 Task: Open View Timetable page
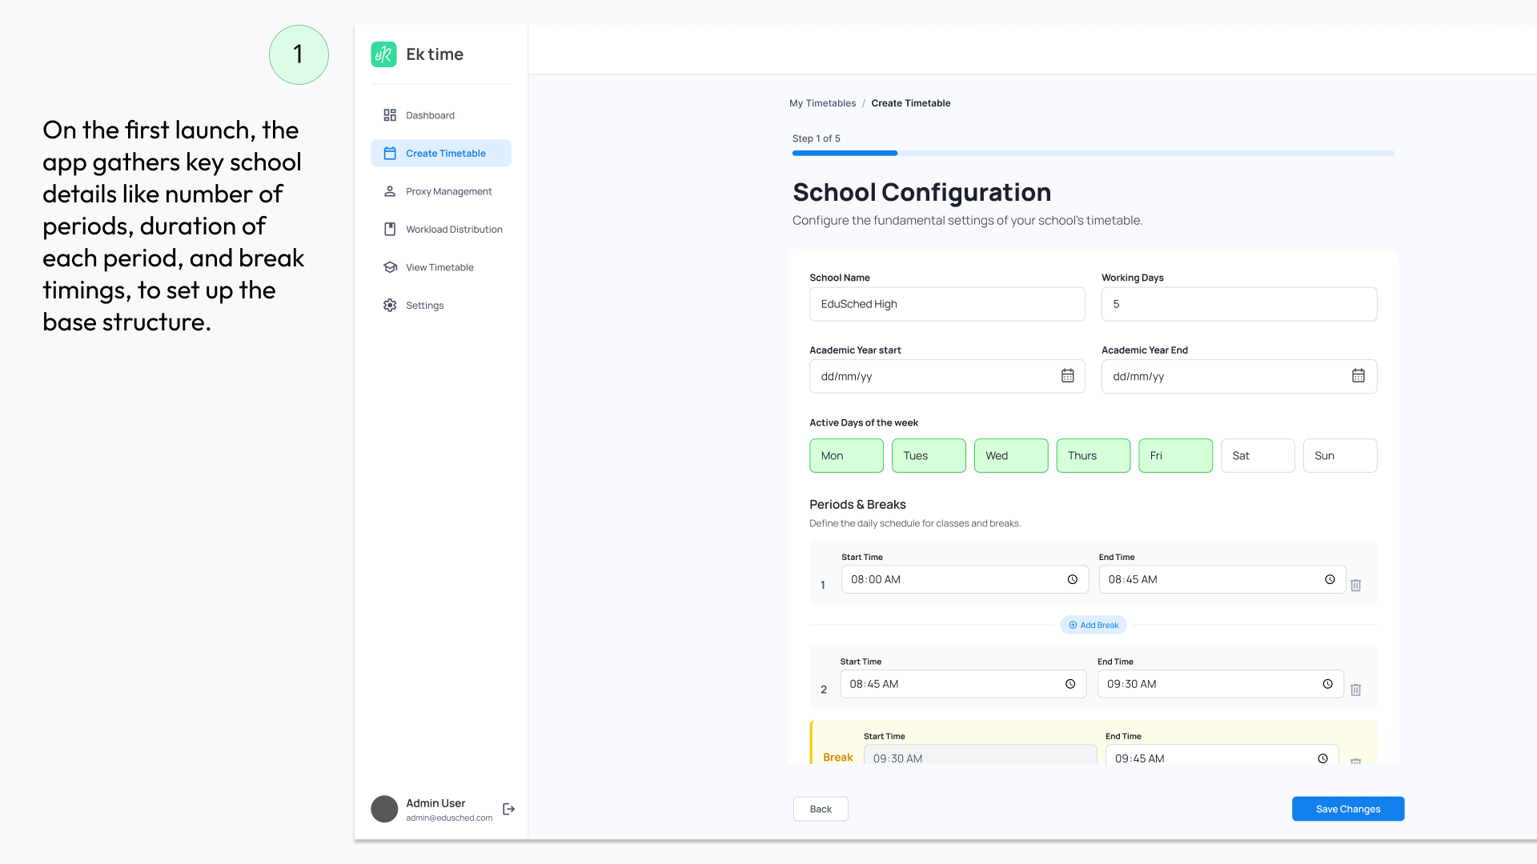tap(441, 267)
